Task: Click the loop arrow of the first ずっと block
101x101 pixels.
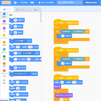Action: pos(67,42)
